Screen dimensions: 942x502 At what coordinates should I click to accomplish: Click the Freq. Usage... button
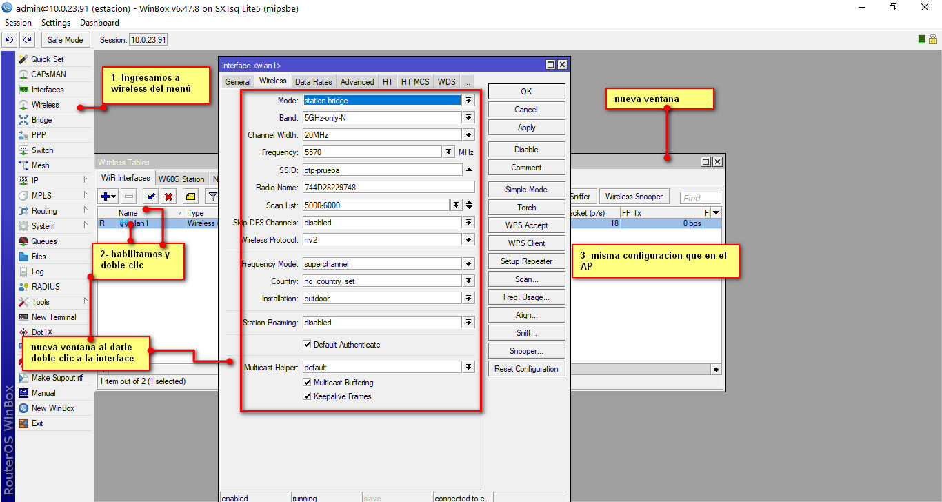click(x=526, y=297)
